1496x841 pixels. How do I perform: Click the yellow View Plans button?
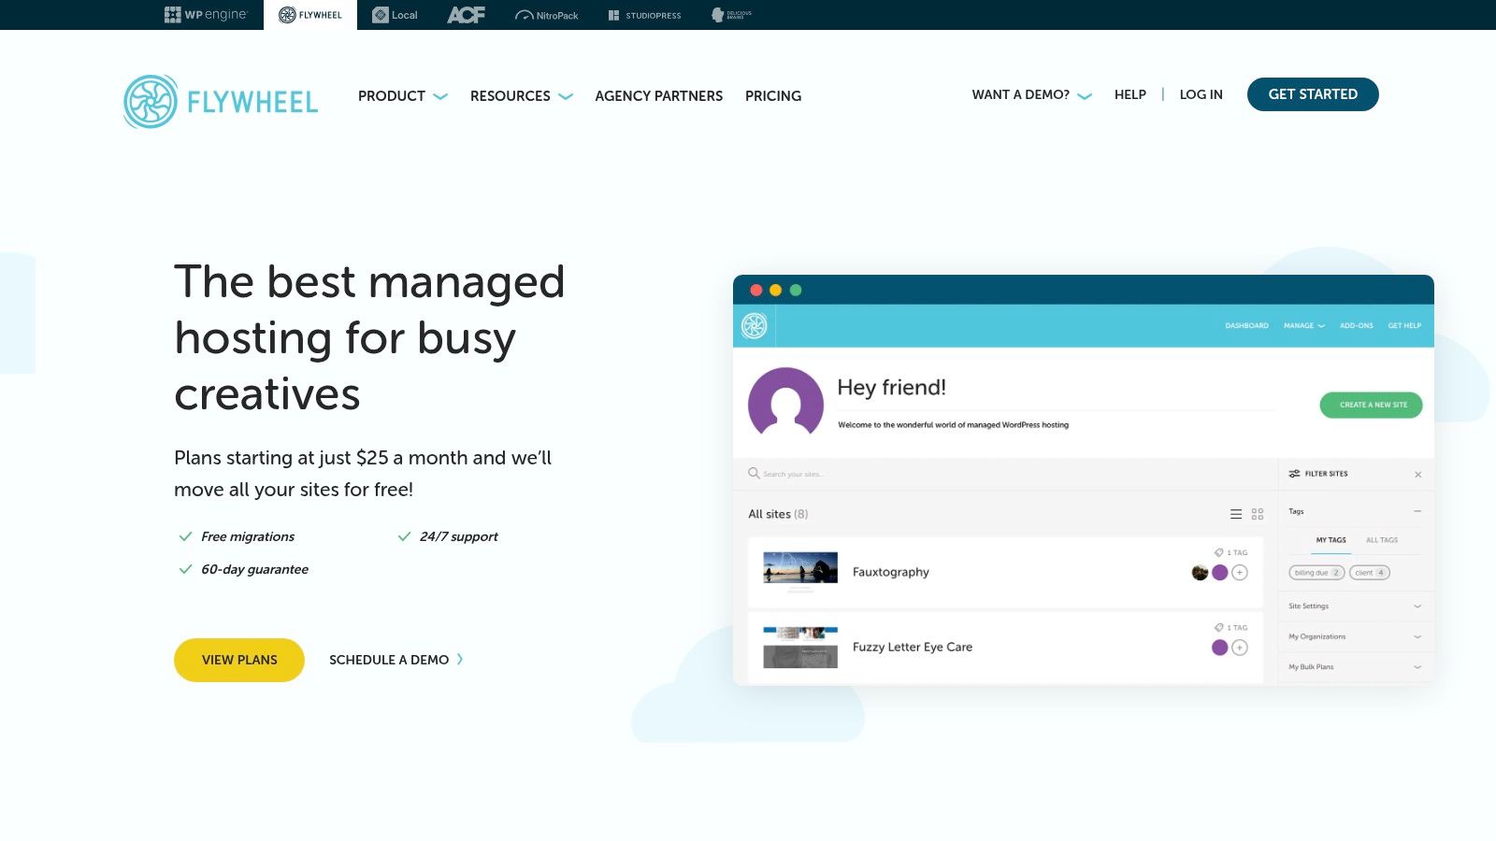[239, 660]
